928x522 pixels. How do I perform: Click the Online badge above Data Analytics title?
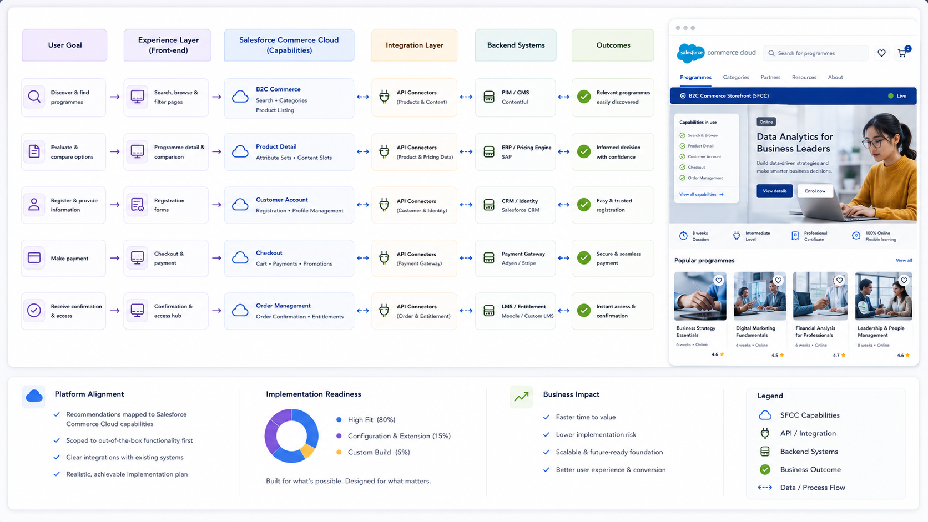tap(766, 122)
